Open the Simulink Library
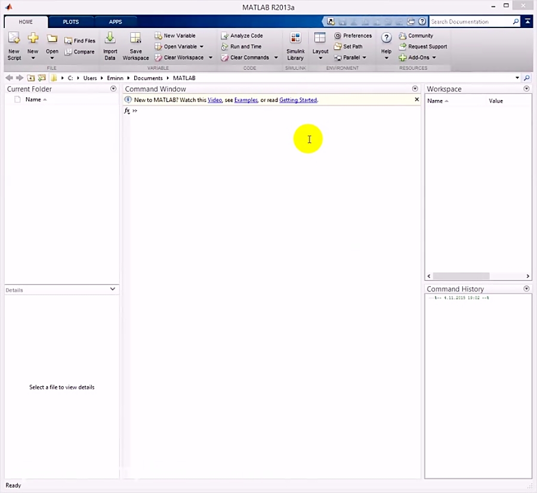 295,46
